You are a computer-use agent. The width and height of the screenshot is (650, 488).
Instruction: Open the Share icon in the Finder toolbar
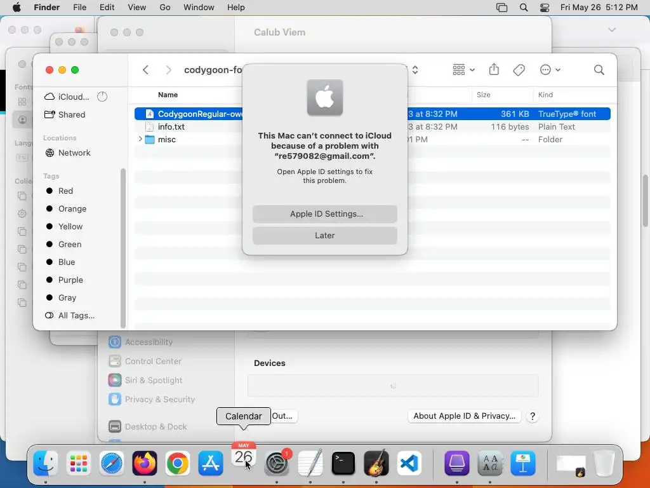pyautogui.click(x=494, y=70)
